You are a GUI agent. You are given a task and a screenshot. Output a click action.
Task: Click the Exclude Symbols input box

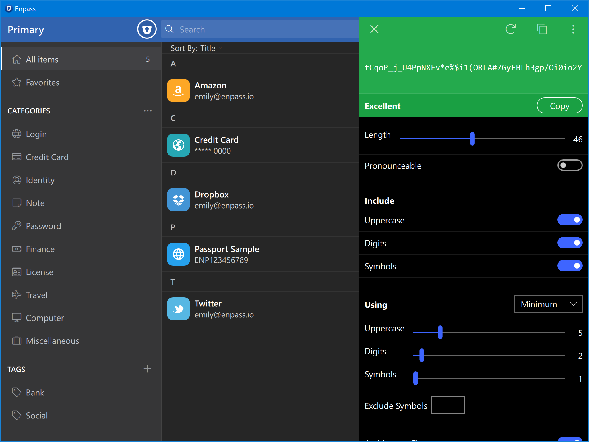[x=448, y=405]
